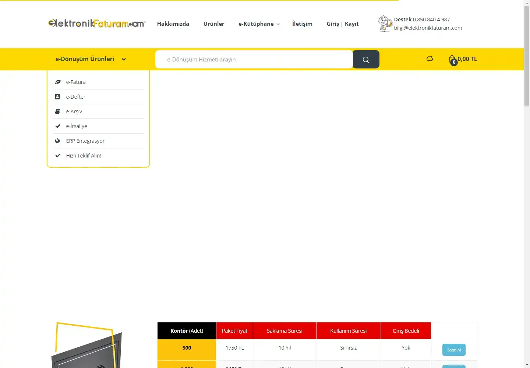Click the book icon beside e-Defter
This screenshot has width=530, height=368.
click(x=57, y=97)
